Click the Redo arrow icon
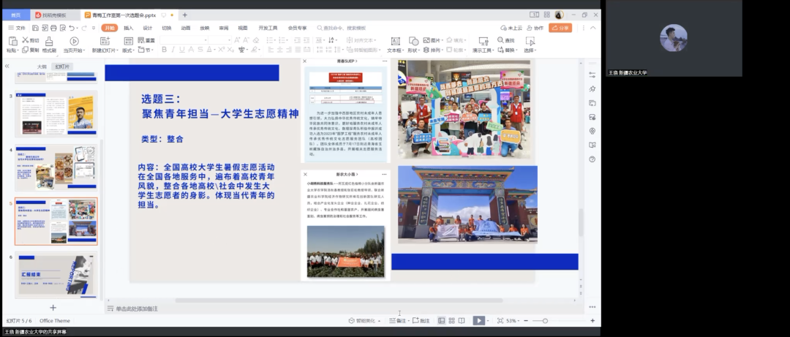 [x=84, y=29]
